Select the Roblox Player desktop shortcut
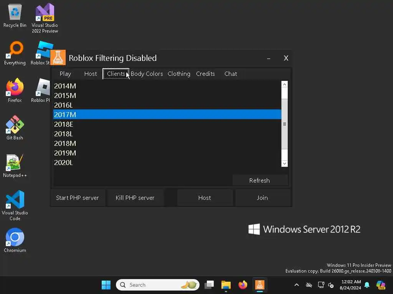The width and height of the screenshot is (393, 294). (41, 90)
